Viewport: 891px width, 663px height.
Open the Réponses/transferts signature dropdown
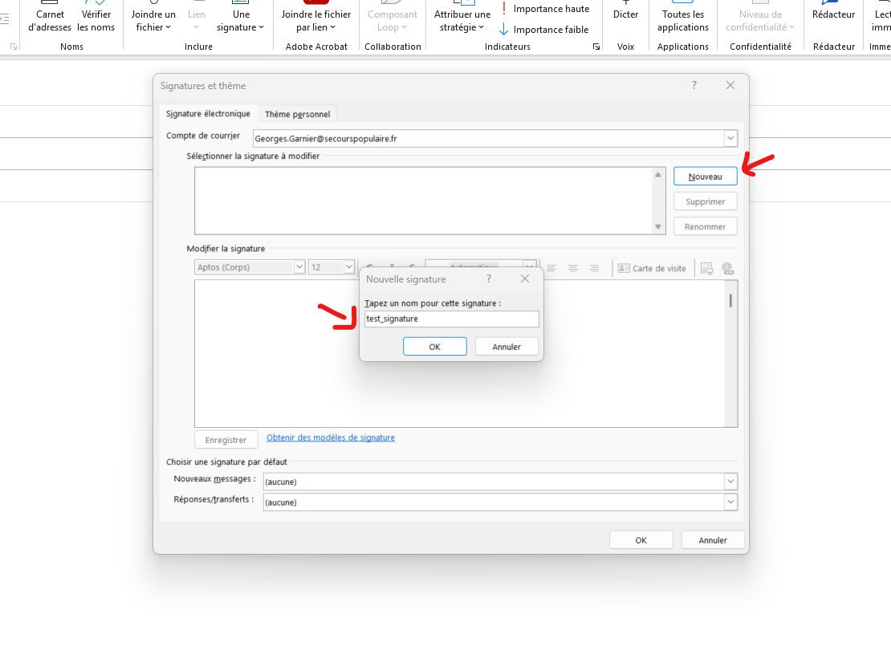click(730, 502)
